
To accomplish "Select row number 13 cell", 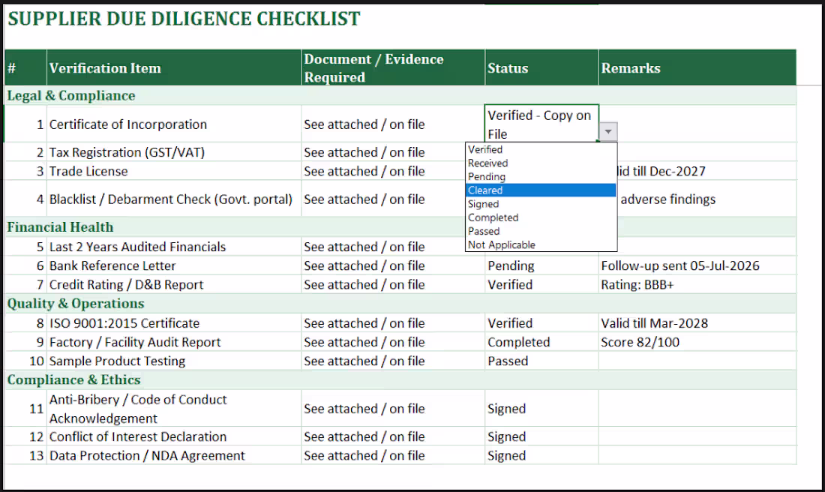I will pyautogui.click(x=25, y=456).
